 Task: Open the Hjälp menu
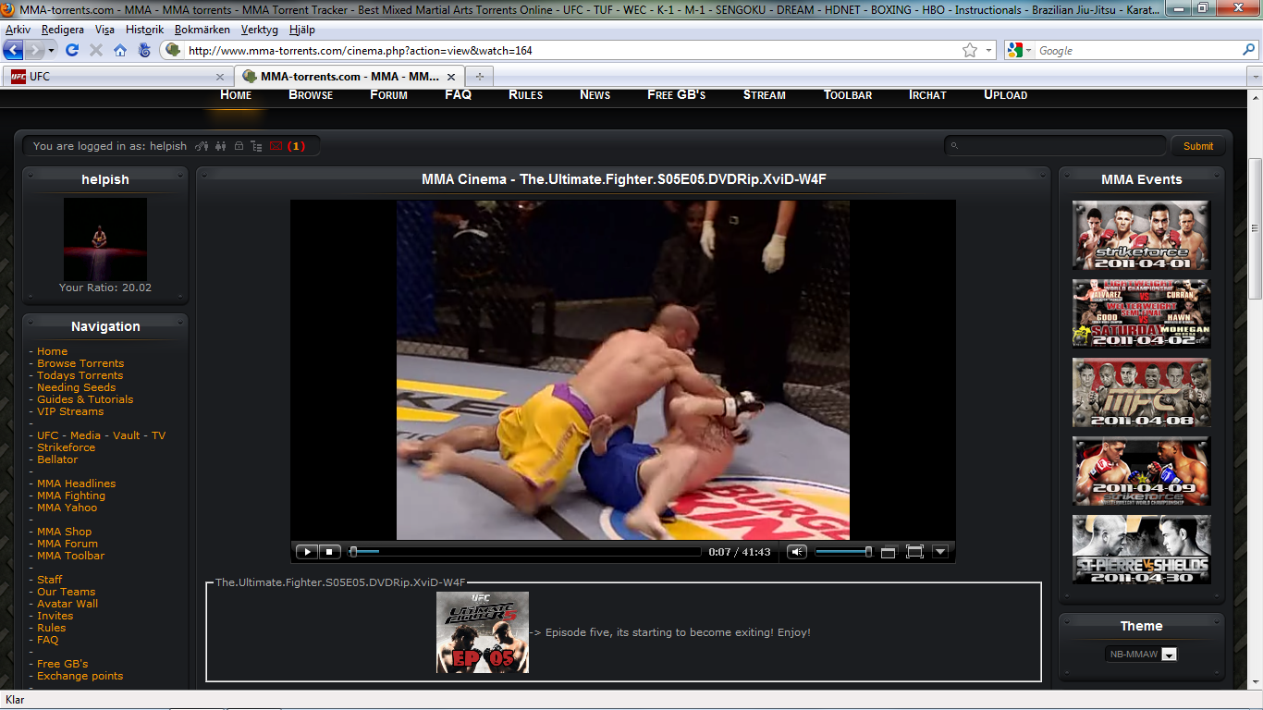302,30
